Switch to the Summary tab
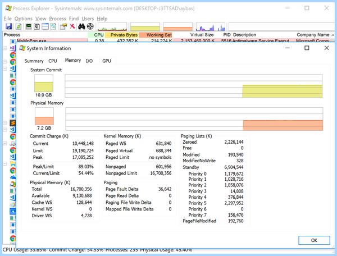337x256 pixels. tap(34, 61)
